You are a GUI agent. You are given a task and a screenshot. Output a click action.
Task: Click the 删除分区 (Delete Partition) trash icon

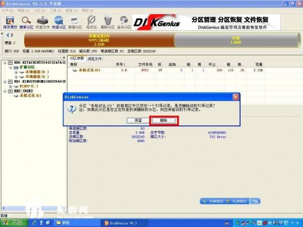click(108, 22)
